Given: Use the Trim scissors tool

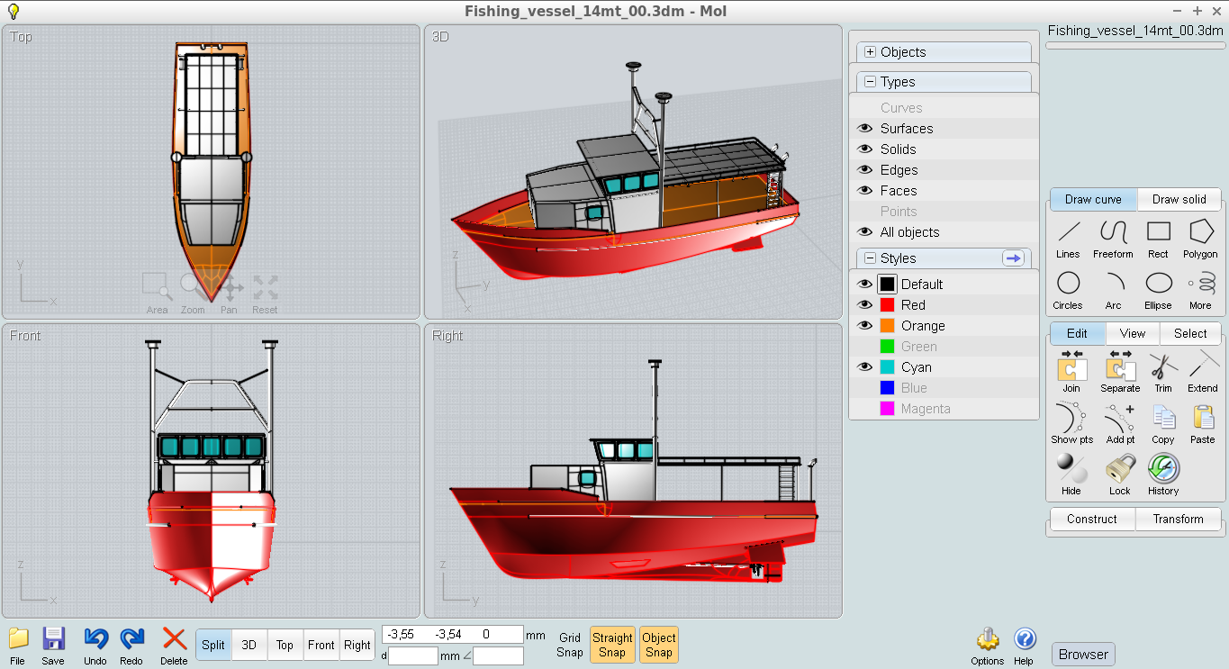Looking at the screenshot, I should pos(1163,372).
